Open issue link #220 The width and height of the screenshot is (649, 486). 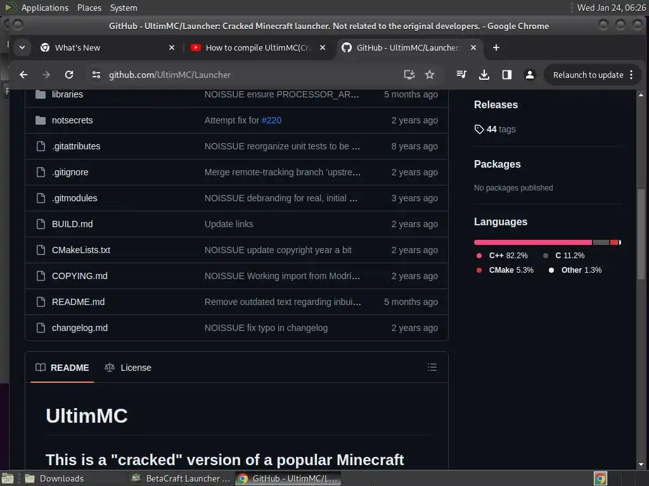point(271,120)
